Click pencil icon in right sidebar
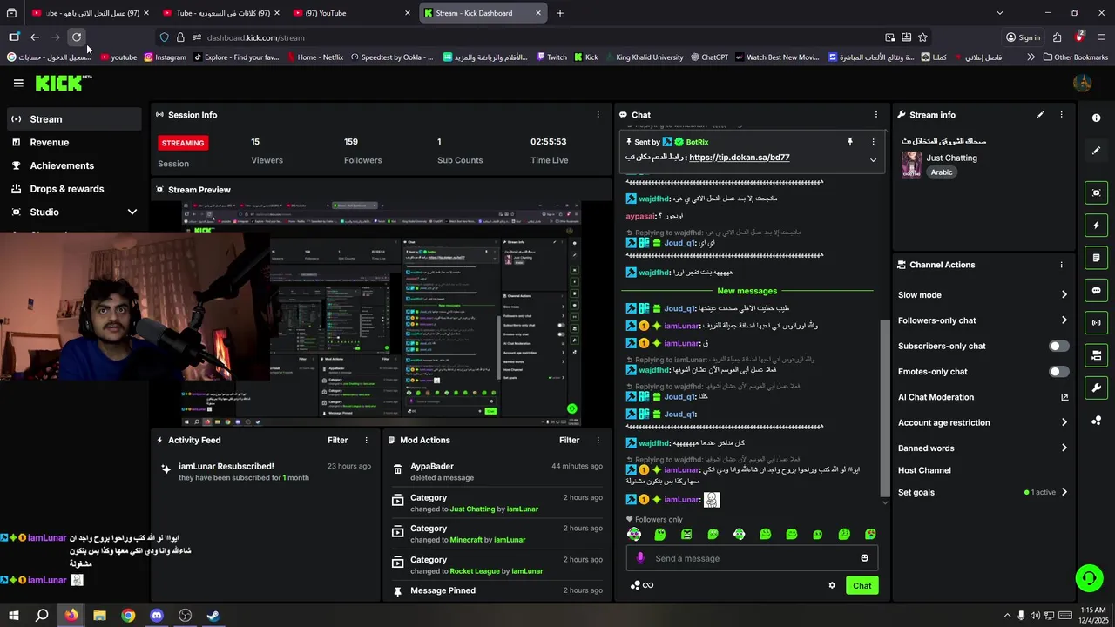The height and width of the screenshot is (627, 1115). [1096, 151]
